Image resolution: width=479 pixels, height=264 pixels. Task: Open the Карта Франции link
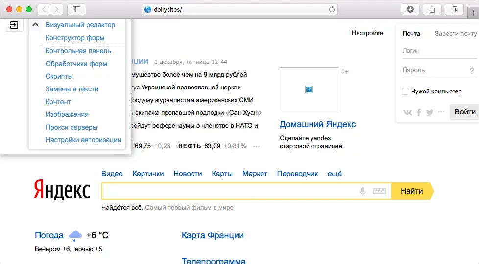pyautogui.click(x=213, y=235)
